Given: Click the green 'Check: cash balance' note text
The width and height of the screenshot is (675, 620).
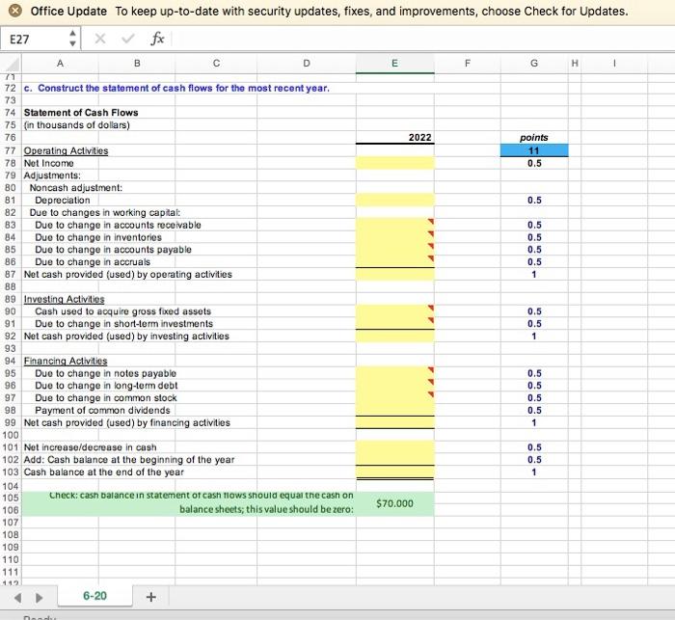Looking at the screenshot, I should point(201,502).
